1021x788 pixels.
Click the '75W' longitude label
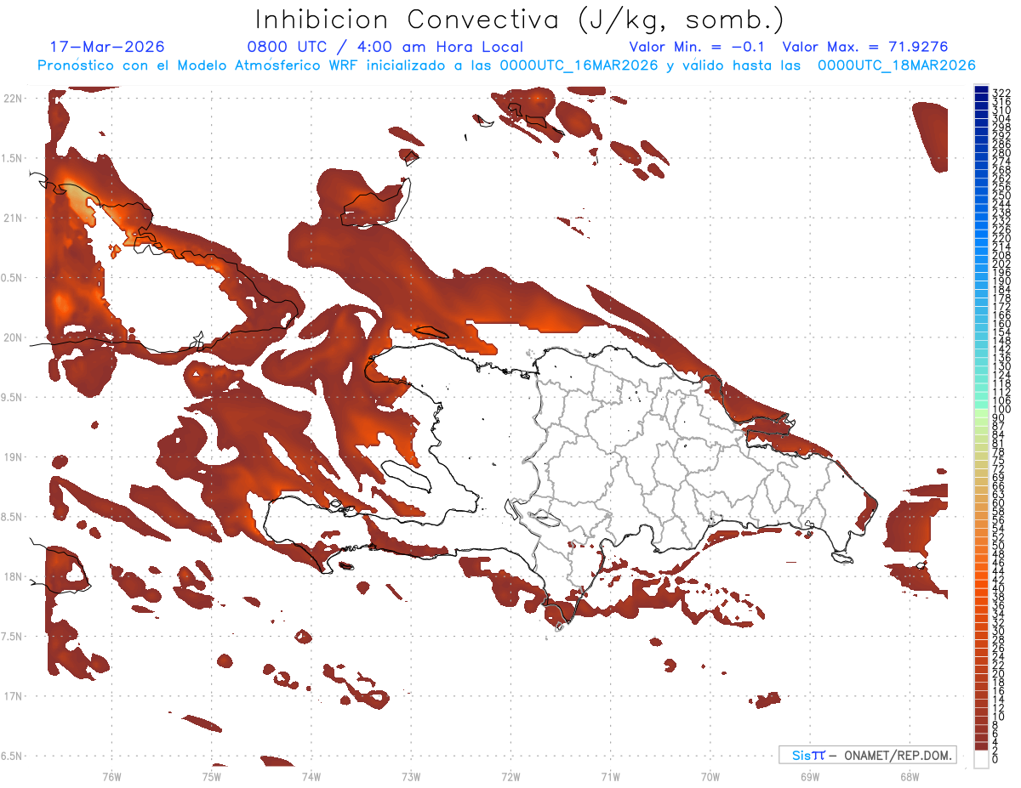tap(211, 775)
